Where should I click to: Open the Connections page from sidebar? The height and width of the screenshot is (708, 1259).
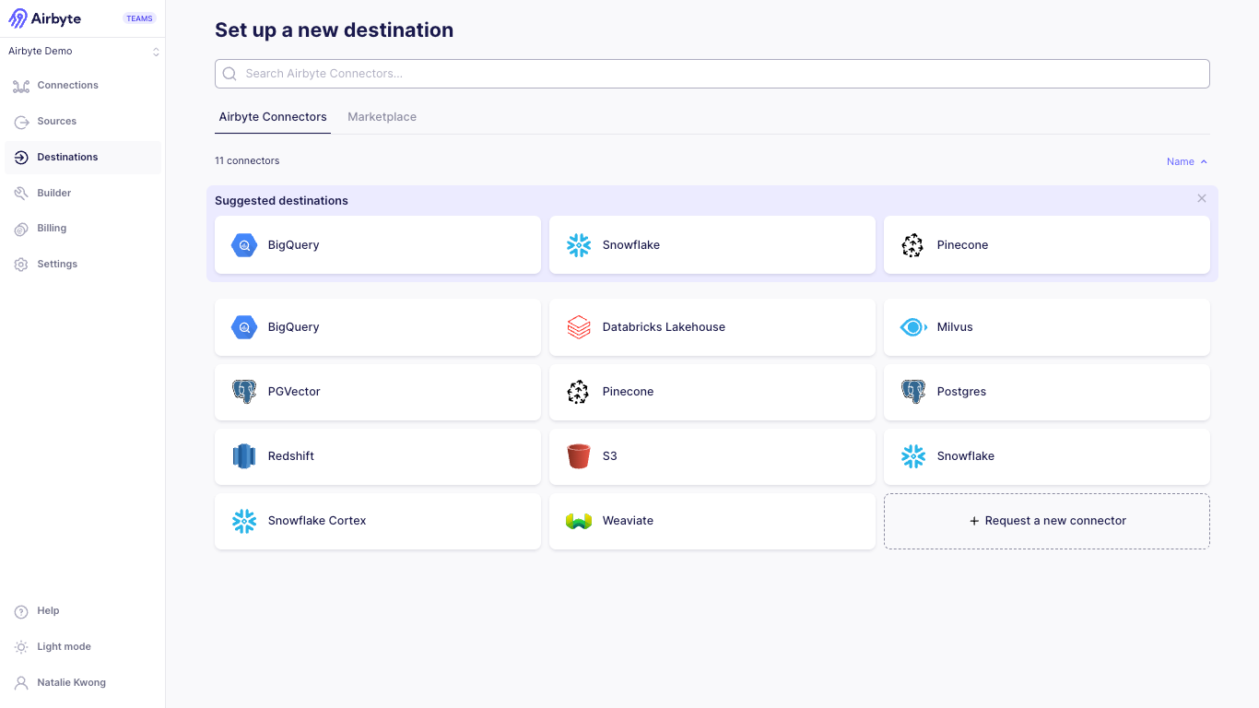(67, 86)
